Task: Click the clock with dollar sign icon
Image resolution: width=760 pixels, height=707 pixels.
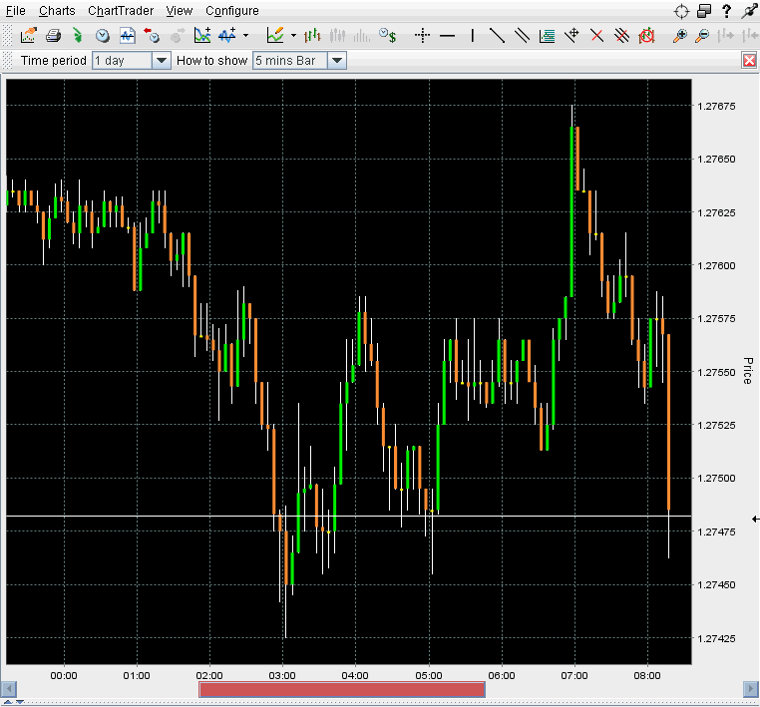Action: [x=387, y=35]
